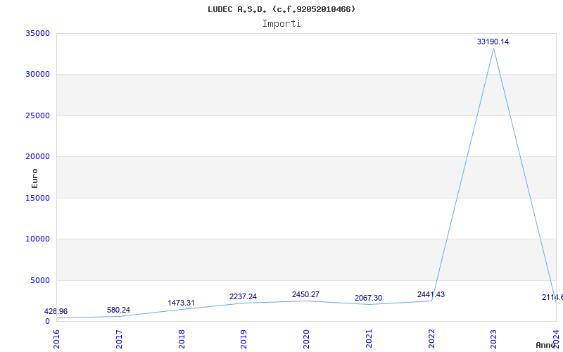Select the 15000 y-axis tick label
The height and width of the screenshot is (352, 563).
point(37,198)
